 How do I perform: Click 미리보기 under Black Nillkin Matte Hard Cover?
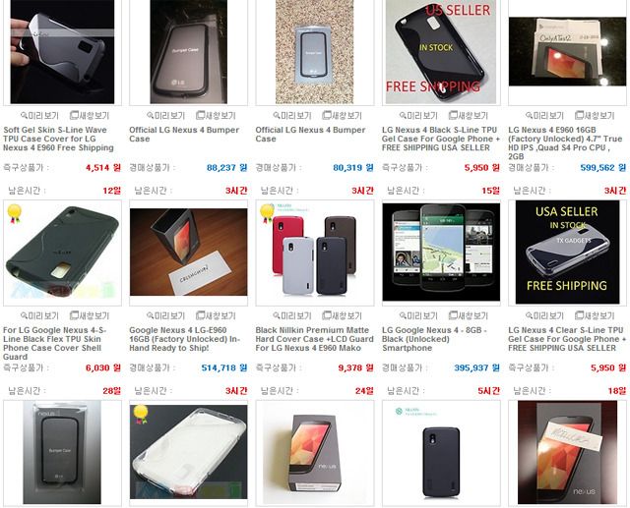(x=292, y=315)
